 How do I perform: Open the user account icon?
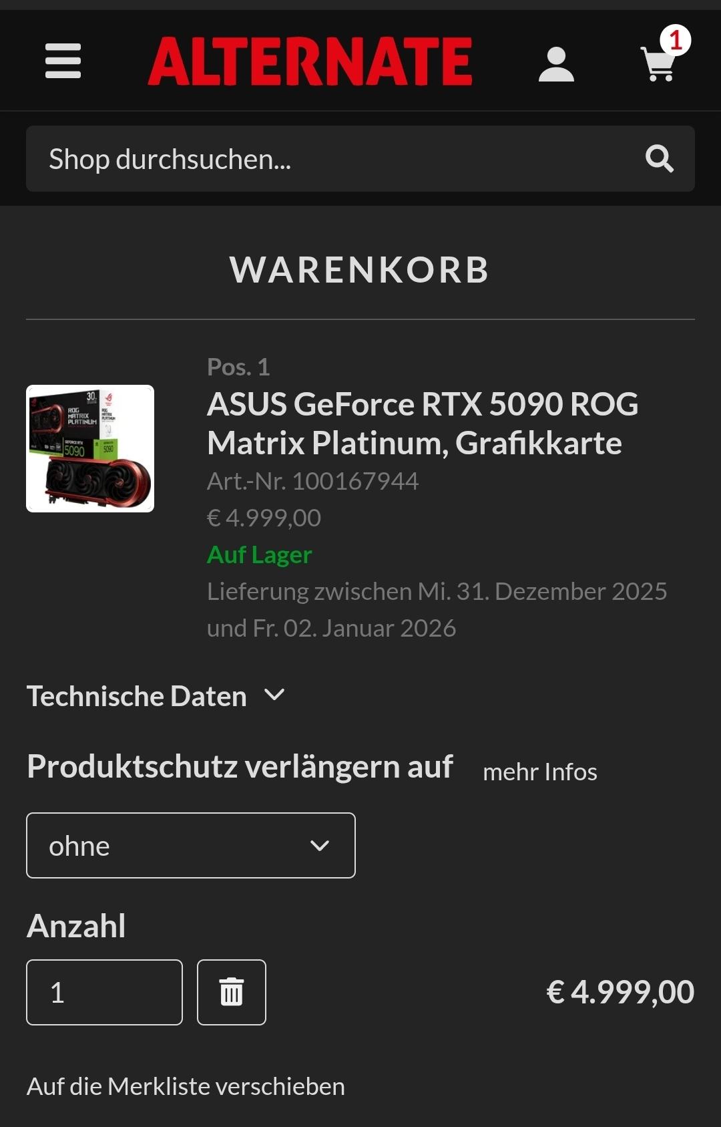click(556, 64)
